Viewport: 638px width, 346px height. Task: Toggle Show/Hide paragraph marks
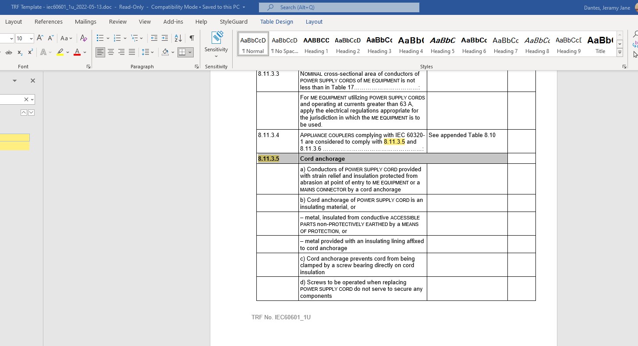pos(191,38)
